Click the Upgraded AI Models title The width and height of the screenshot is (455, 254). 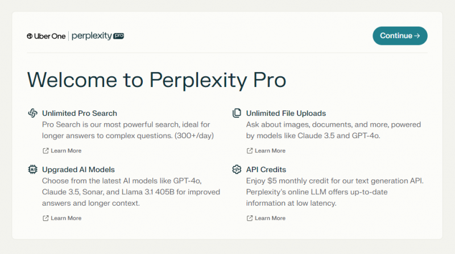pyautogui.click(x=78, y=169)
